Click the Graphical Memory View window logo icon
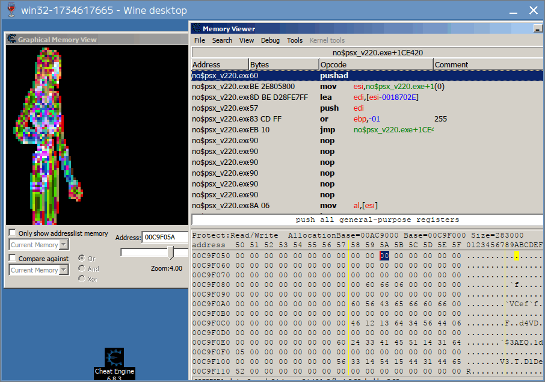The image size is (545, 382). tap(12, 39)
